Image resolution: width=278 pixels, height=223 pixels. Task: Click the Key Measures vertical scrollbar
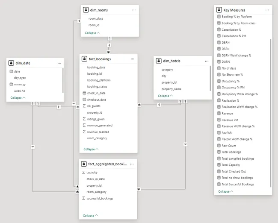point(271,113)
